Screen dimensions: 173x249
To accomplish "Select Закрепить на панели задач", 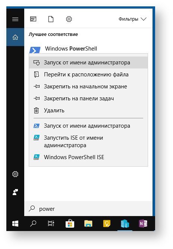I will click(88, 98).
